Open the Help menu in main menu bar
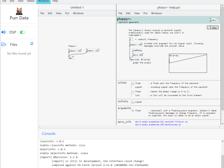Image resolution: width=224 pixels, height=168 pixels. coord(55,1)
